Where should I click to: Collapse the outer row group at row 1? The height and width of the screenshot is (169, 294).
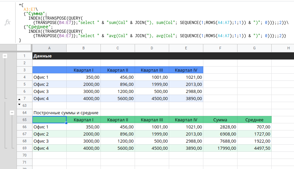tap(5, 56)
